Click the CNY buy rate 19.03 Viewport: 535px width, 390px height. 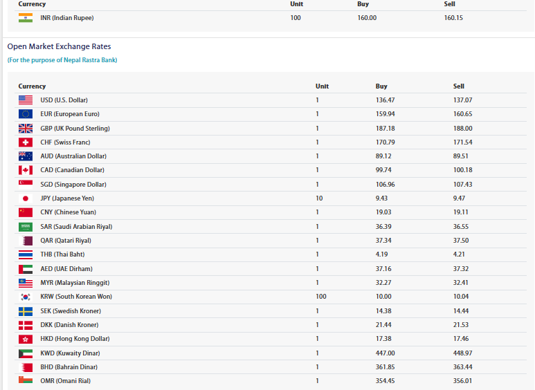(383, 212)
